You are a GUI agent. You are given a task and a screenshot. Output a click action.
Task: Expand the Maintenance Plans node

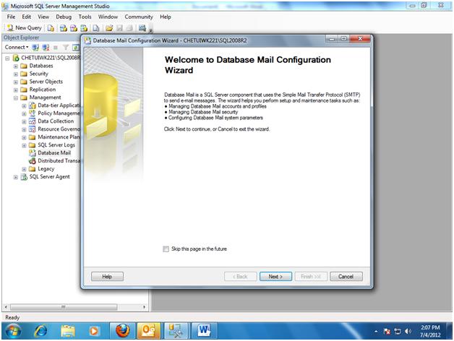pyautogui.click(x=24, y=137)
